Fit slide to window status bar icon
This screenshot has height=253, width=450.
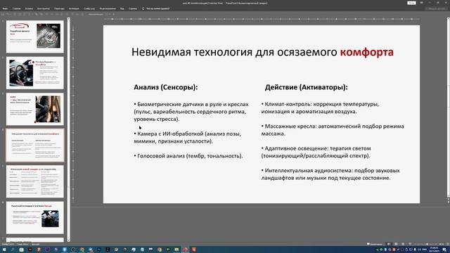pyautogui.click(x=447, y=244)
